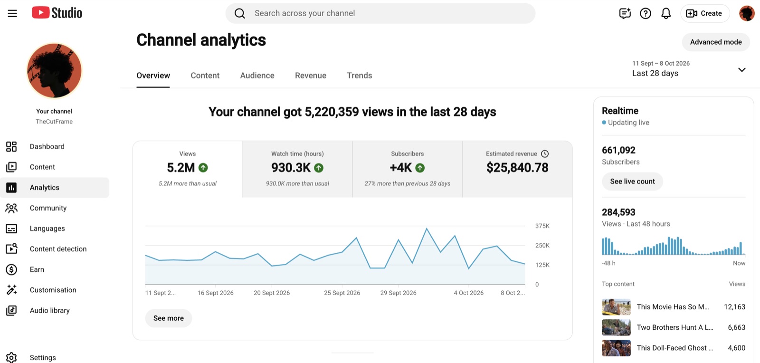Select the Estimated revenue card
The height and width of the screenshot is (363, 760).
pyautogui.click(x=517, y=169)
